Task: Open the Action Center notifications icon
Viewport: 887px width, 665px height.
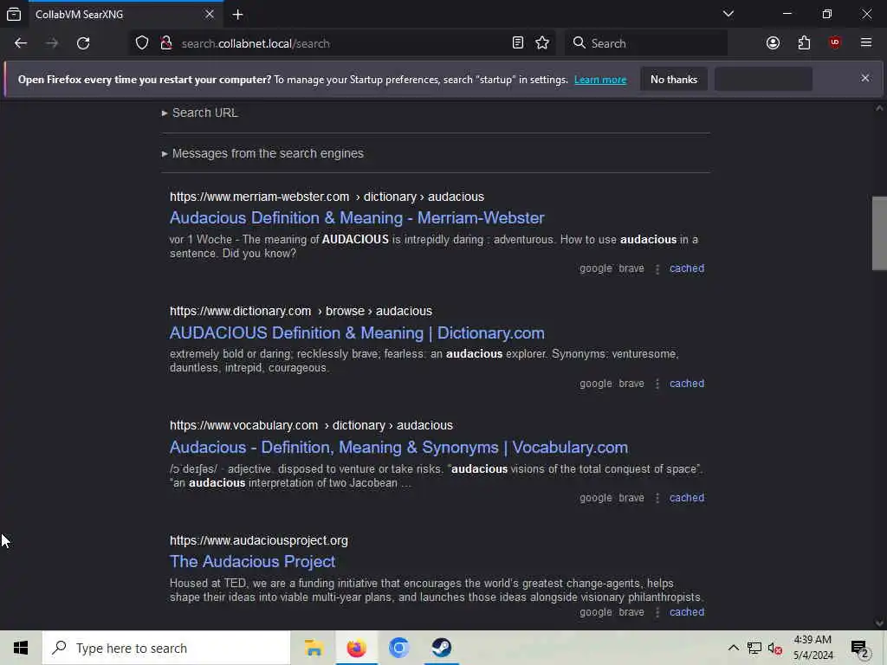Action: click(860, 649)
